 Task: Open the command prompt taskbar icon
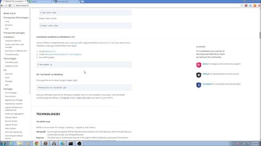(71, 144)
